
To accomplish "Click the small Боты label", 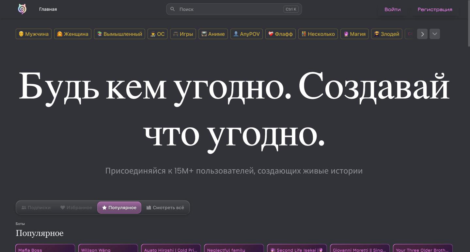I will point(20,224).
